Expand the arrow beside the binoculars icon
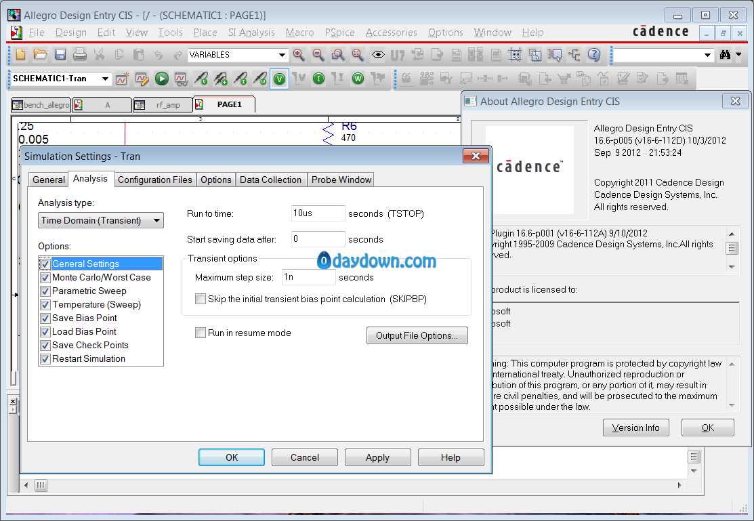The width and height of the screenshot is (754, 521). (x=738, y=55)
